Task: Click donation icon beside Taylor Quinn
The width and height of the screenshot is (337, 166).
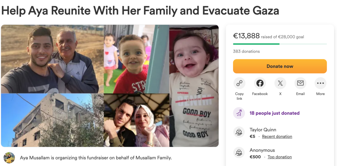Action: tap(239, 133)
